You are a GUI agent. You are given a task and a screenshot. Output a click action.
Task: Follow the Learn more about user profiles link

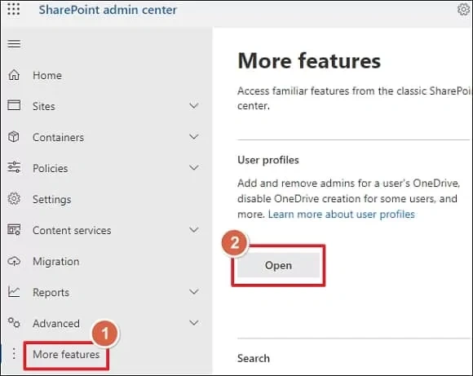[x=341, y=215]
